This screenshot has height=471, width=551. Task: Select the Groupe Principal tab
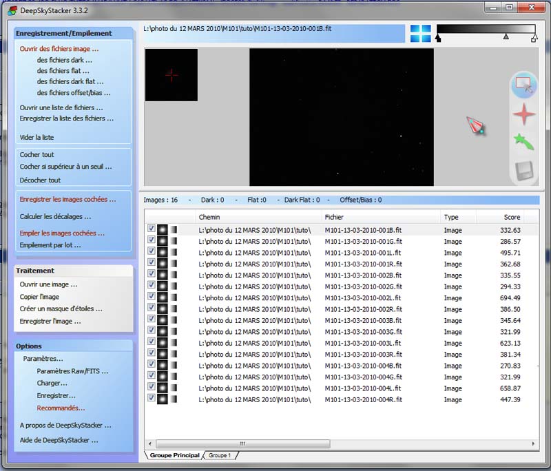point(174,456)
